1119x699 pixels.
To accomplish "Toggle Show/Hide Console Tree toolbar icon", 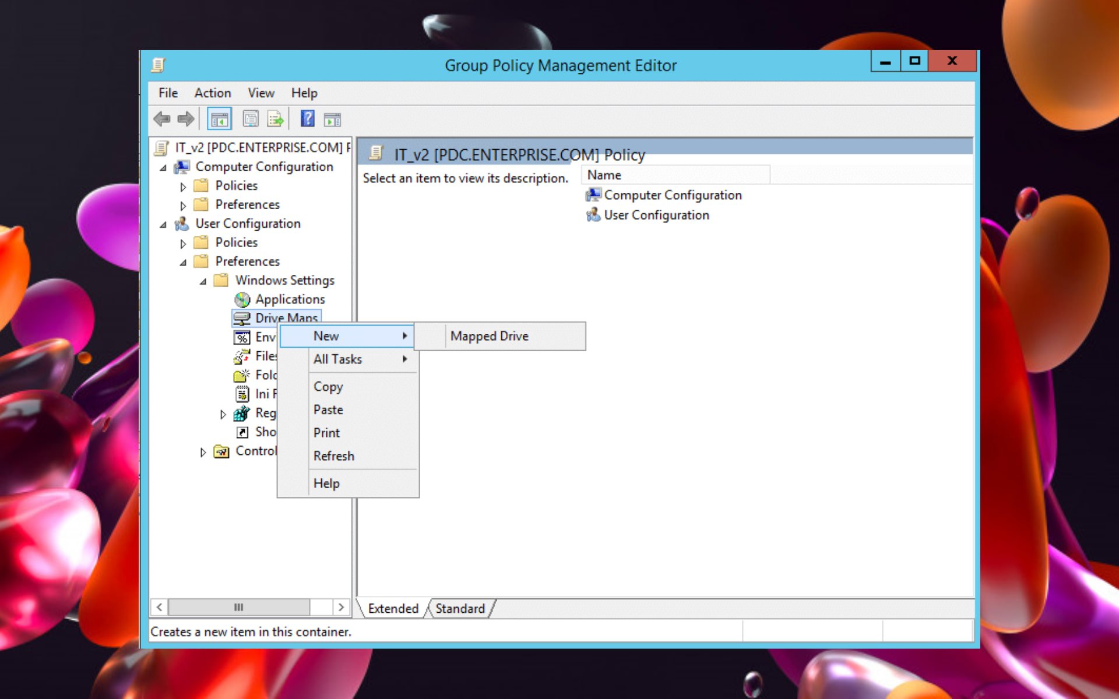I will pos(219,119).
